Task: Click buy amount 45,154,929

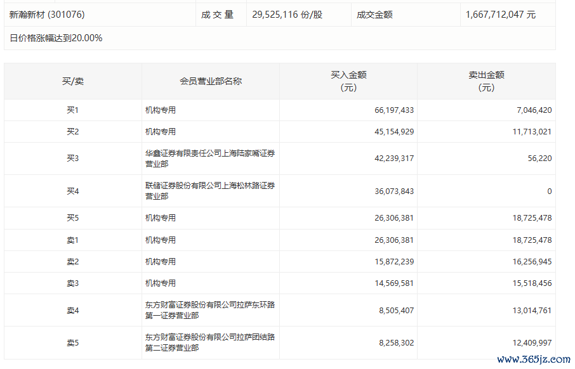Action: pos(394,131)
